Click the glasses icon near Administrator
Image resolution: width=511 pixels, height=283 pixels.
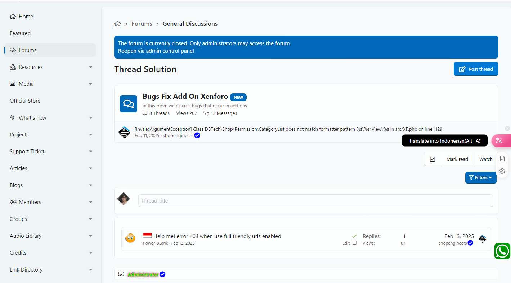point(121,274)
